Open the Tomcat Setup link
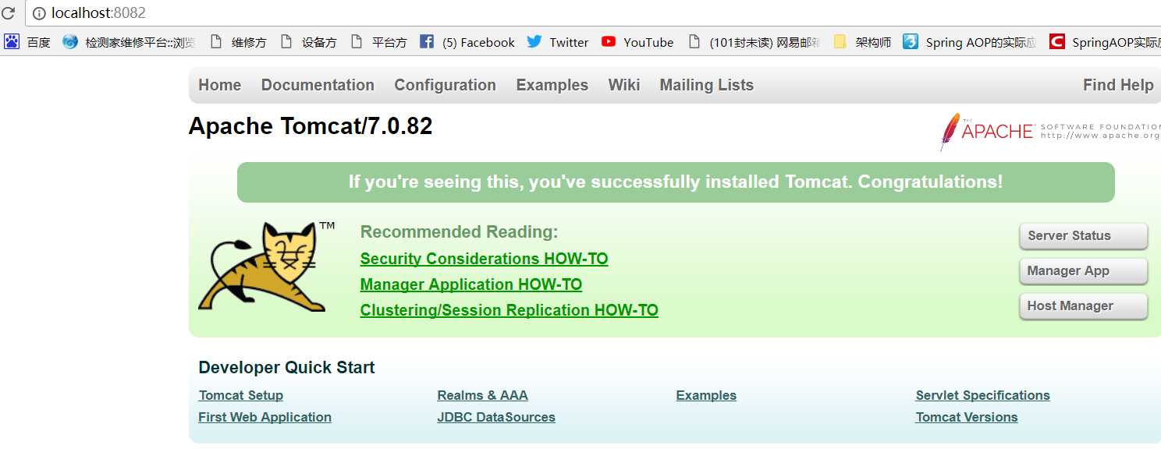1161x459 pixels. 241,395
